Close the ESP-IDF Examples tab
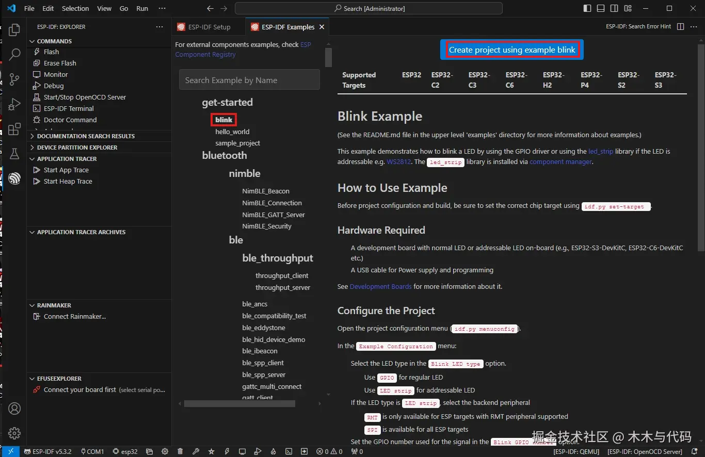Viewport: 705px width, 457px height. click(x=322, y=27)
